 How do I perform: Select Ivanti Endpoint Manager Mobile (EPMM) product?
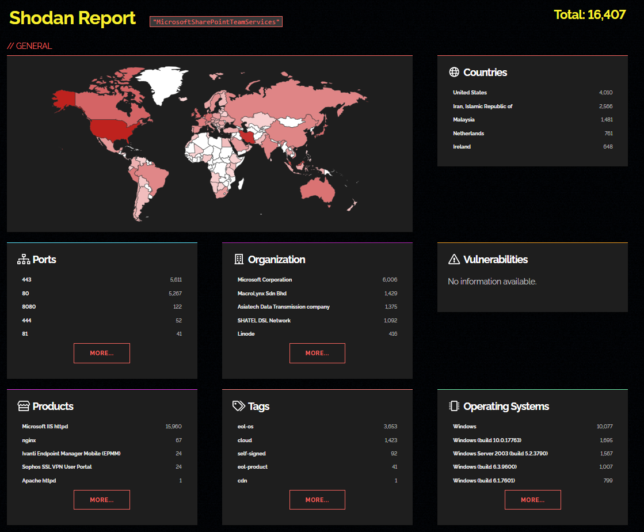pyautogui.click(x=102, y=454)
